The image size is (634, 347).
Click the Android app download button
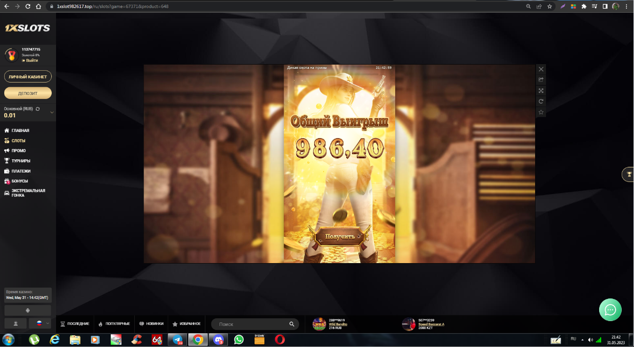coord(28,310)
